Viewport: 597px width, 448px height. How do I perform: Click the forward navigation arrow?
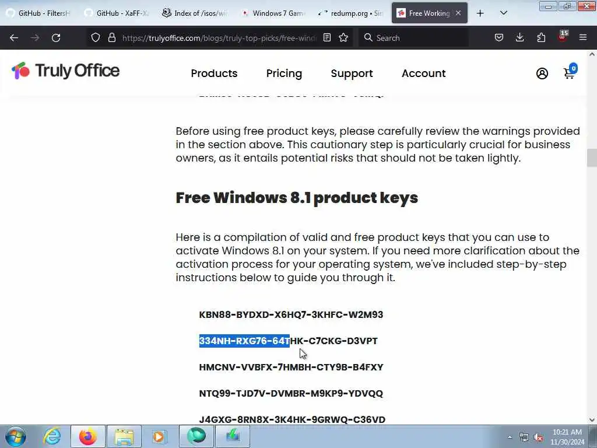pos(35,38)
